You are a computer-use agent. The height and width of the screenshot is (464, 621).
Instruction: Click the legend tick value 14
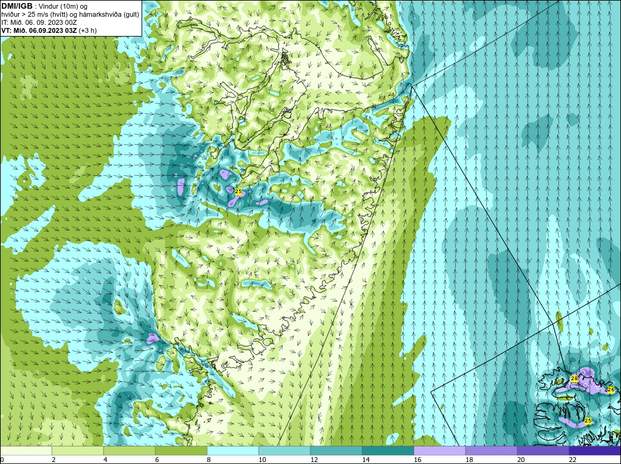click(366, 459)
